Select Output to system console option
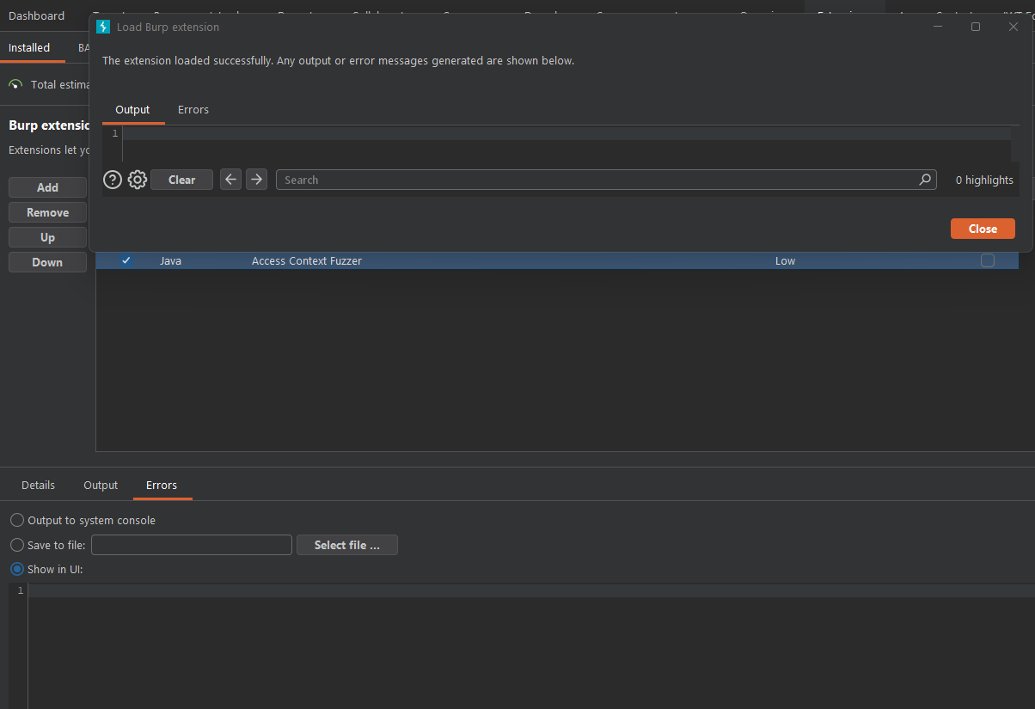This screenshot has height=709, width=1035. pos(83,520)
